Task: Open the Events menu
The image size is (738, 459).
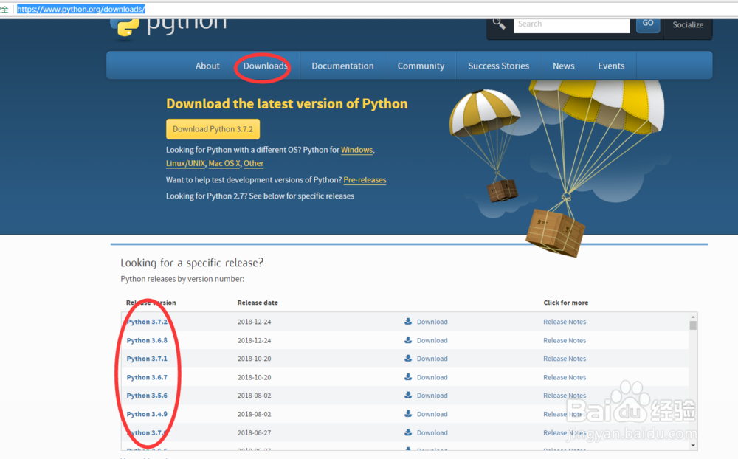Action: [x=611, y=66]
